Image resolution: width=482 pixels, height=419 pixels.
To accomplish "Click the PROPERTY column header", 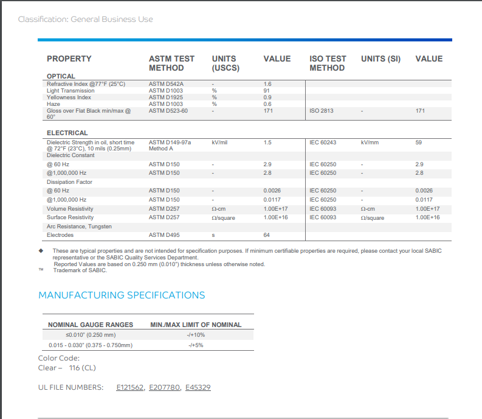I will pos(69,59).
